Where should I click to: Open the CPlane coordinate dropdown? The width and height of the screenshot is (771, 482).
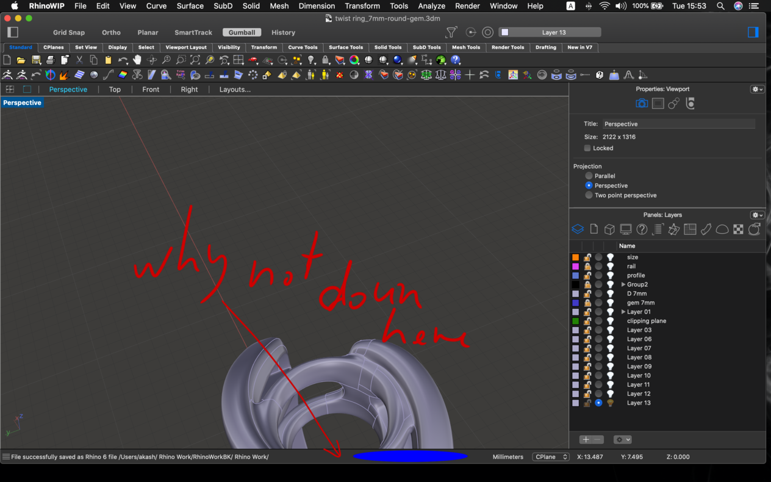(x=551, y=457)
